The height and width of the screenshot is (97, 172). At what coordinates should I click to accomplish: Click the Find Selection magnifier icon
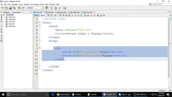coord(60,15)
